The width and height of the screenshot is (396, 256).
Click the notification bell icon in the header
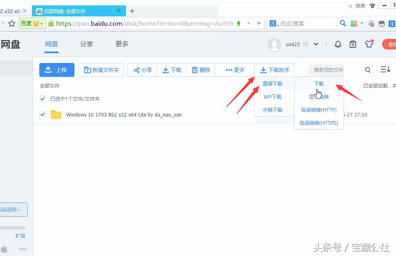coord(338,44)
